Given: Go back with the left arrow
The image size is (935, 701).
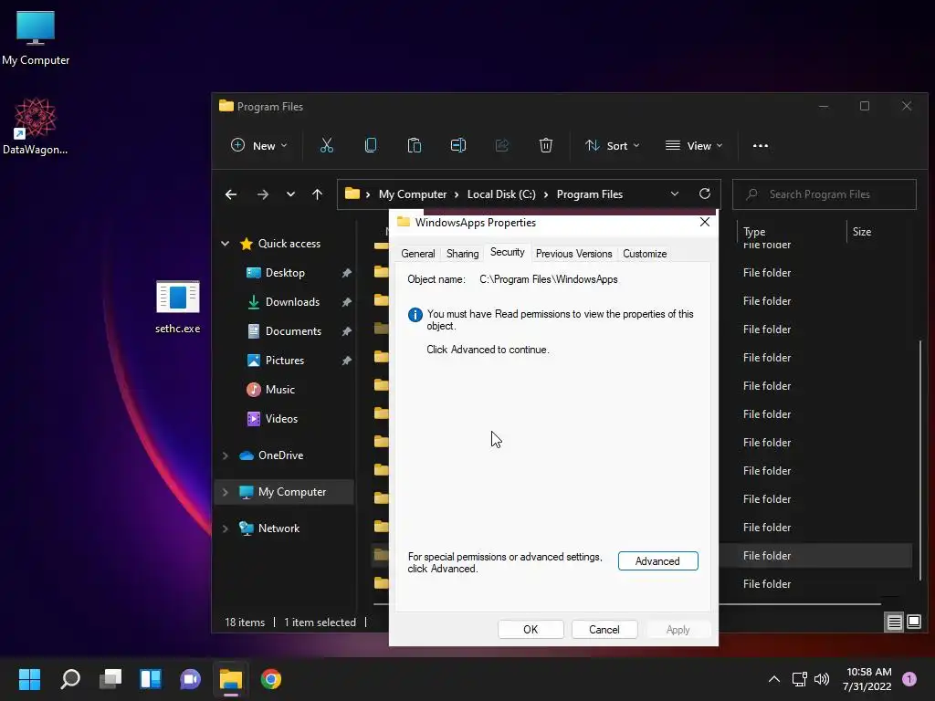Looking at the screenshot, I should (231, 194).
